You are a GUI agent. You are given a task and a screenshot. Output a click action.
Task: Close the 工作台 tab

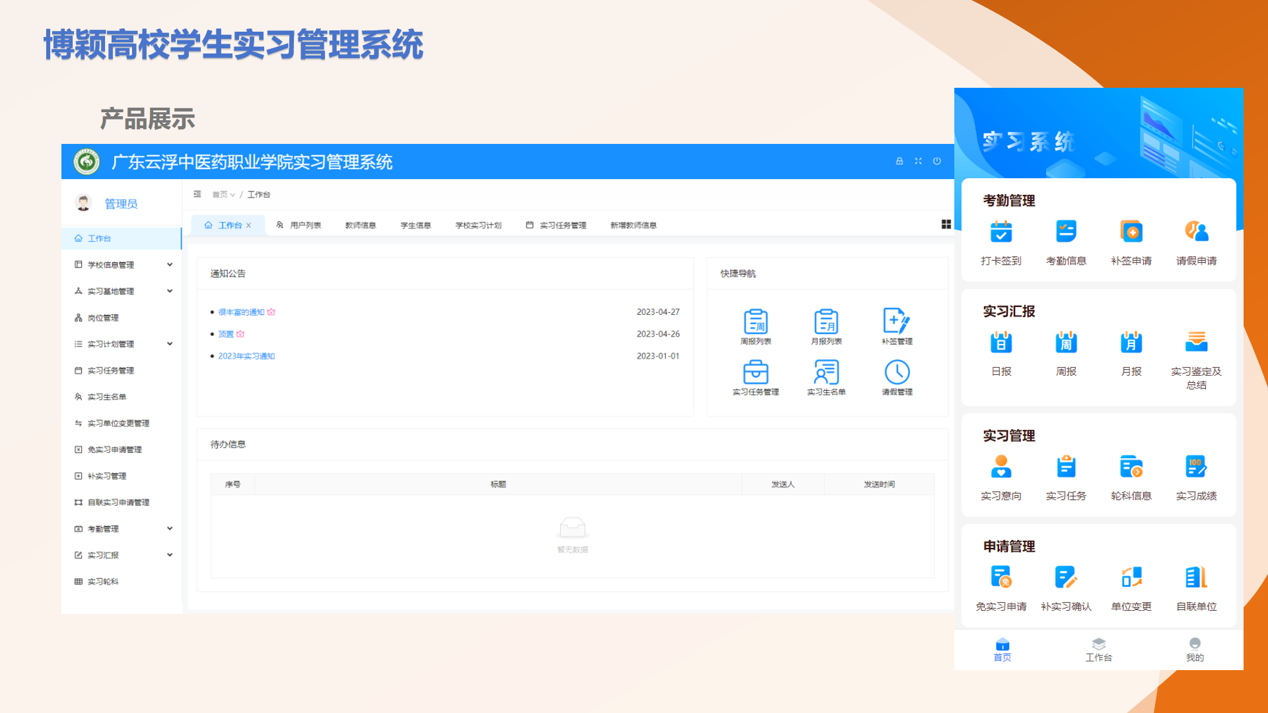(249, 226)
